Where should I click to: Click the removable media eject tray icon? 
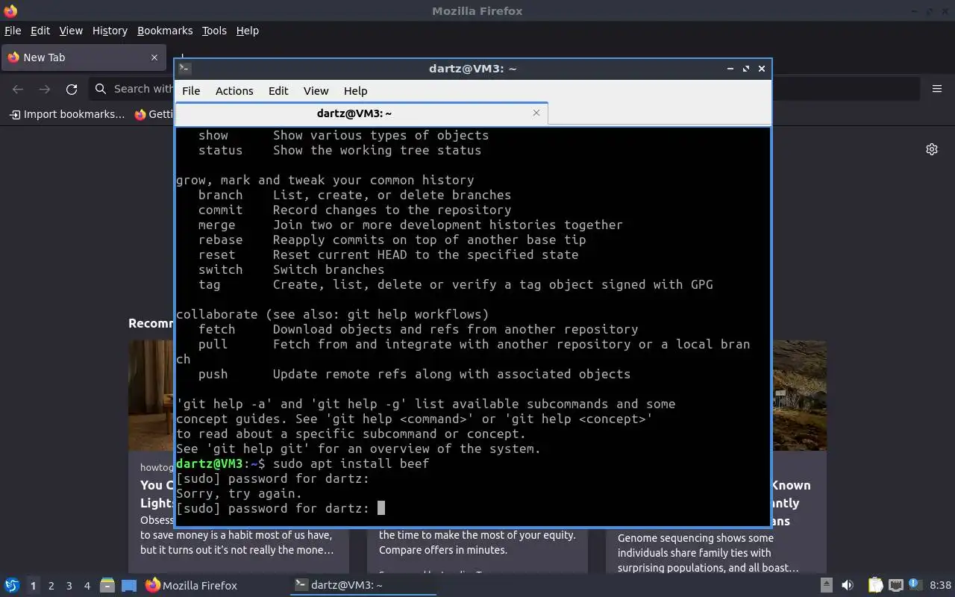(827, 586)
